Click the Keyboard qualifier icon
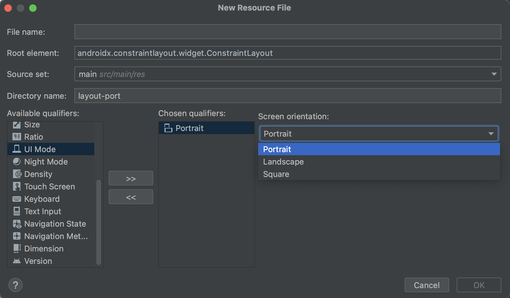The width and height of the screenshot is (510, 298). coord(17,199)
